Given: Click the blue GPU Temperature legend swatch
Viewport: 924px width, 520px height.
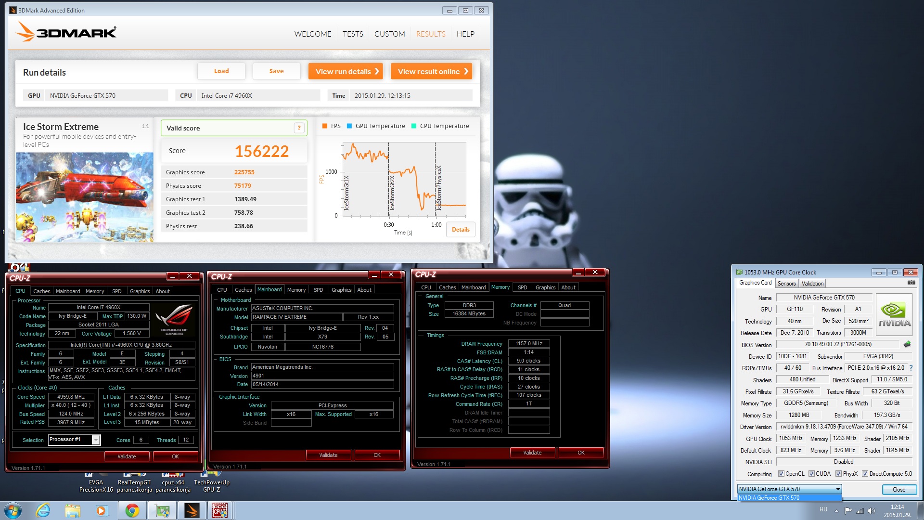Looking at the screenshot, I should pos(349,126).
